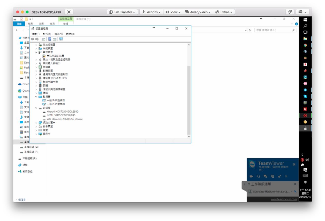Expand 處理器 node
325x221 pixels.
tap(36, 67)
